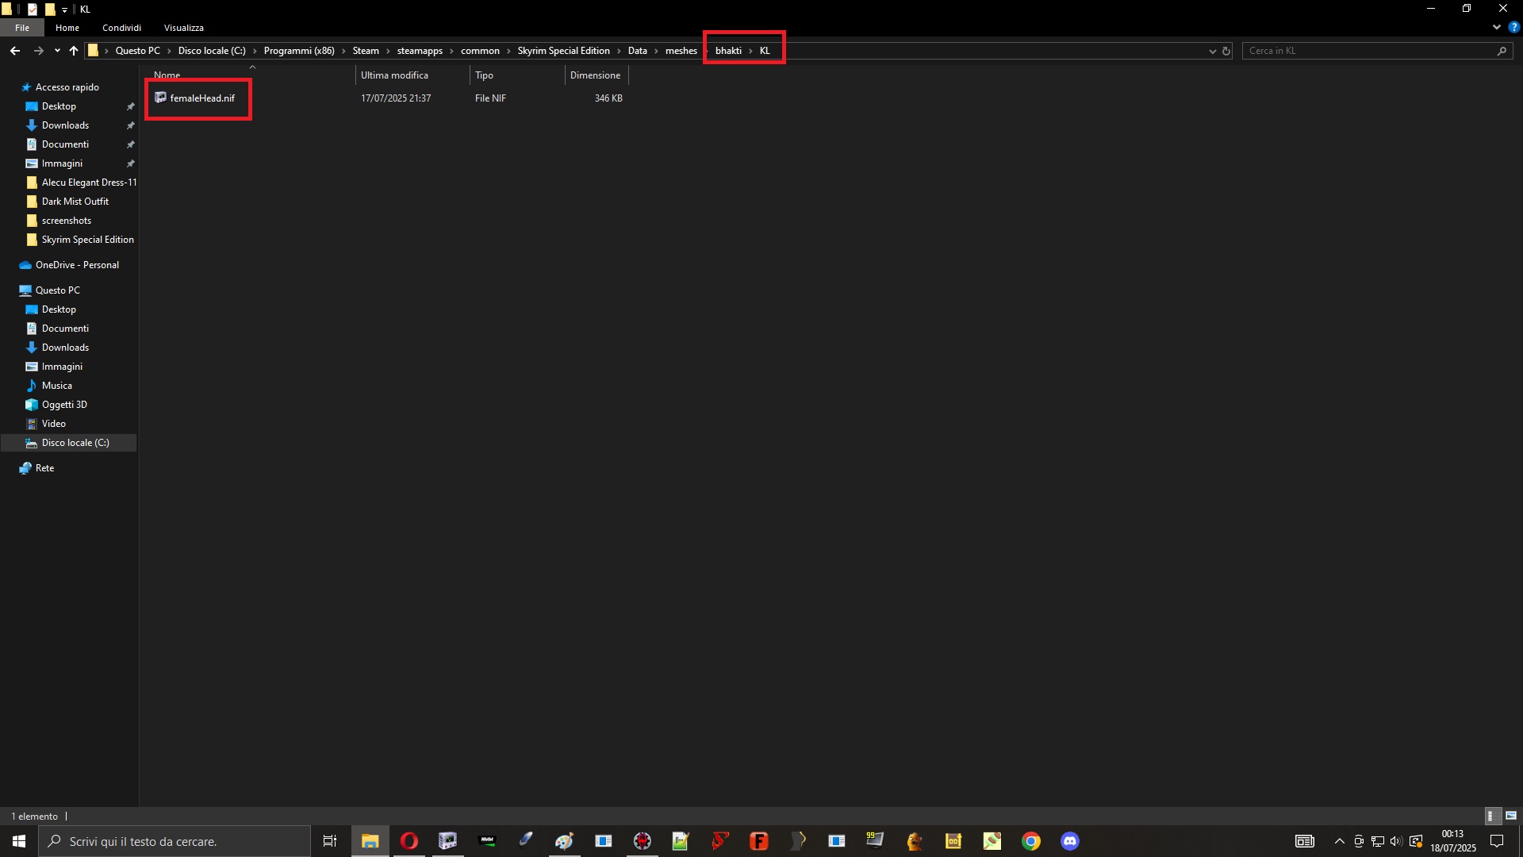Open network status tray icon

coord(1377,841)
